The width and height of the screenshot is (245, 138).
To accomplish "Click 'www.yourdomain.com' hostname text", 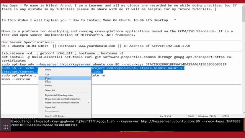I will tap(97, 46).
